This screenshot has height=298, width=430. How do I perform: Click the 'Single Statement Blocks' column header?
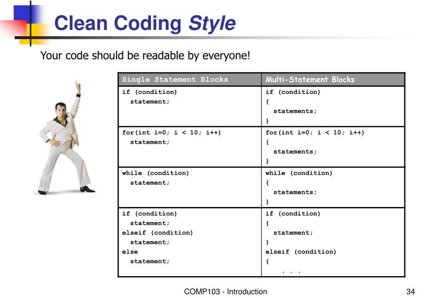[175, 80]
